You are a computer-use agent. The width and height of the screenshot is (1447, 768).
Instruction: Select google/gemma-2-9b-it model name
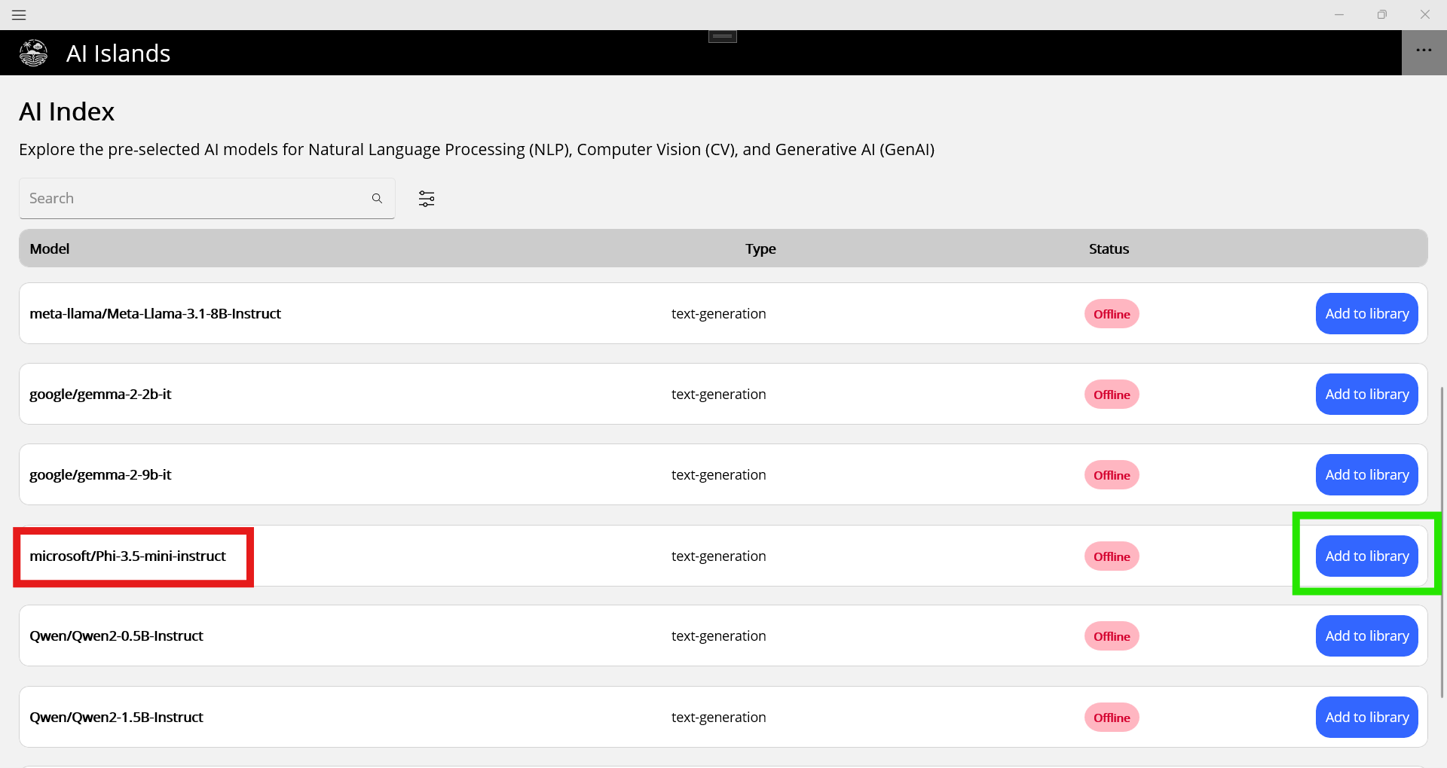[100, 474]
